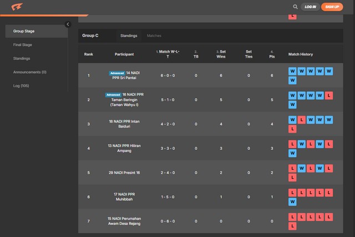Open search with the magnifier icon
Viewport: 355px width, 237px height.
[295, 7]
